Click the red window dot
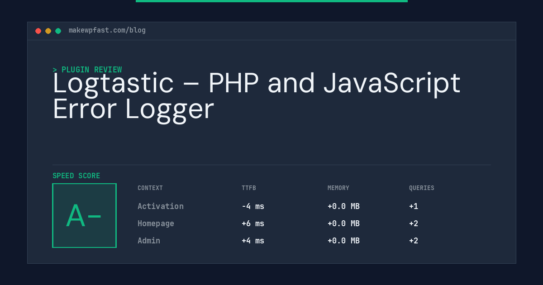 tap(38, 31)
